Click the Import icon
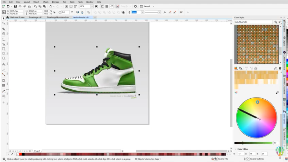 [66, 6]
